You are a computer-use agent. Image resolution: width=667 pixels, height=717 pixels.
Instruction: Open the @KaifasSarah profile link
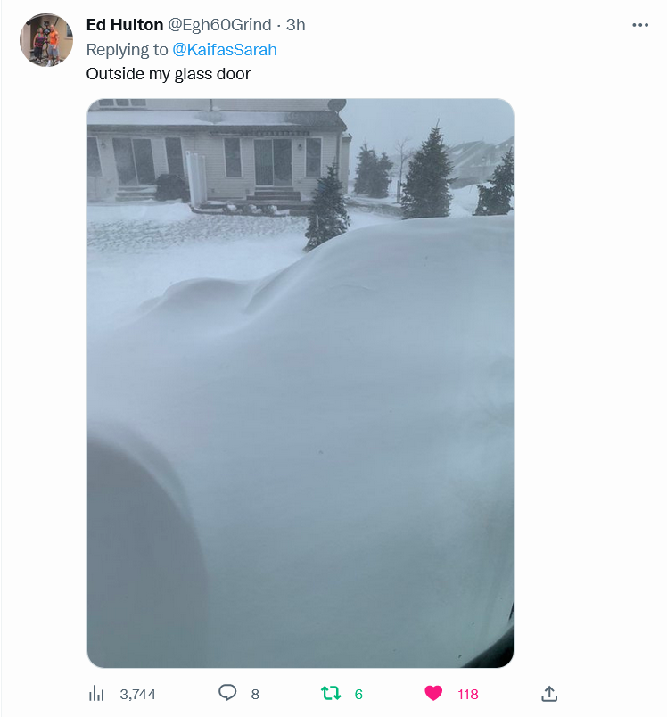click(x=225, y=49)
